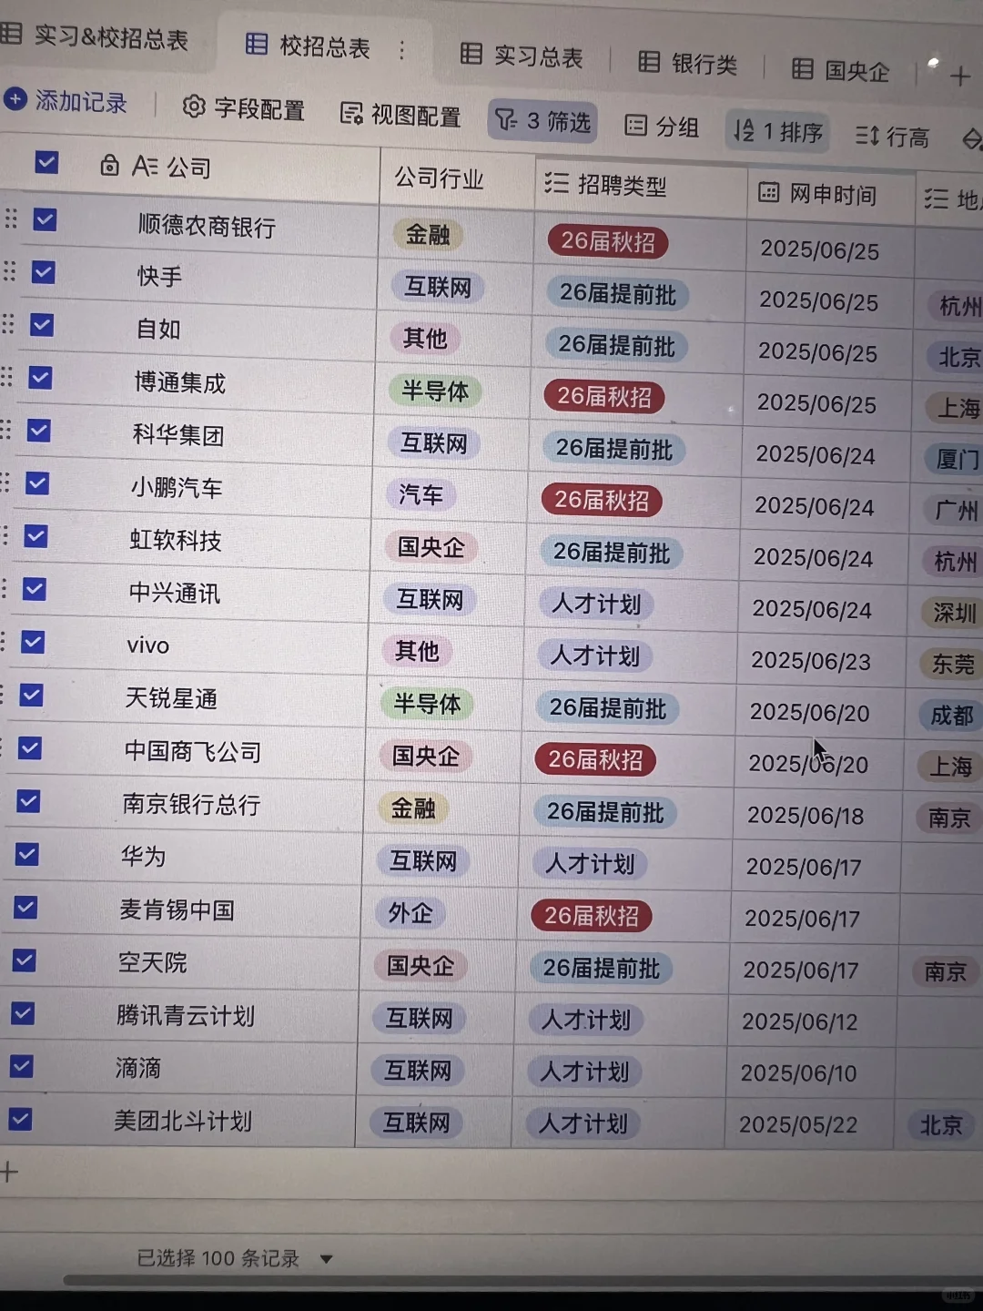Click the calendar icon in 网申时间 header

click(x=768, y=192)
